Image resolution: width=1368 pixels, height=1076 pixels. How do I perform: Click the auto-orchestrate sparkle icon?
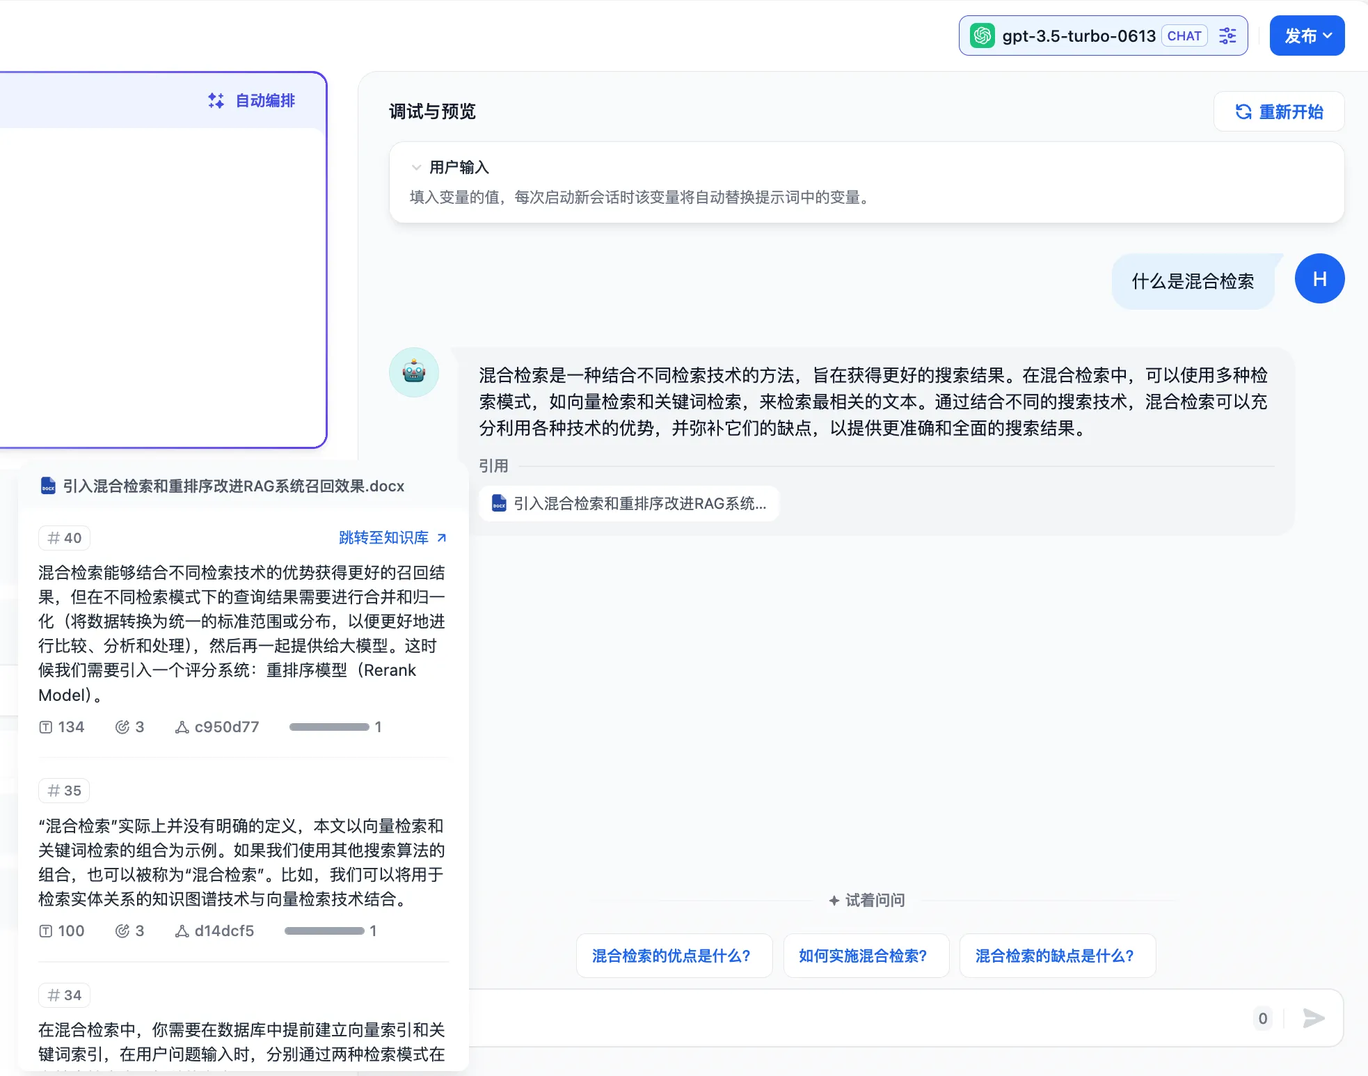(x=216, y=101)
